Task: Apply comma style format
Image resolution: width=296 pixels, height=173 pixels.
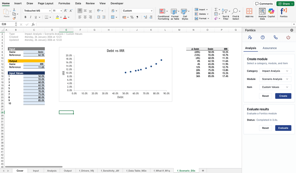Action: coord(137,17)
